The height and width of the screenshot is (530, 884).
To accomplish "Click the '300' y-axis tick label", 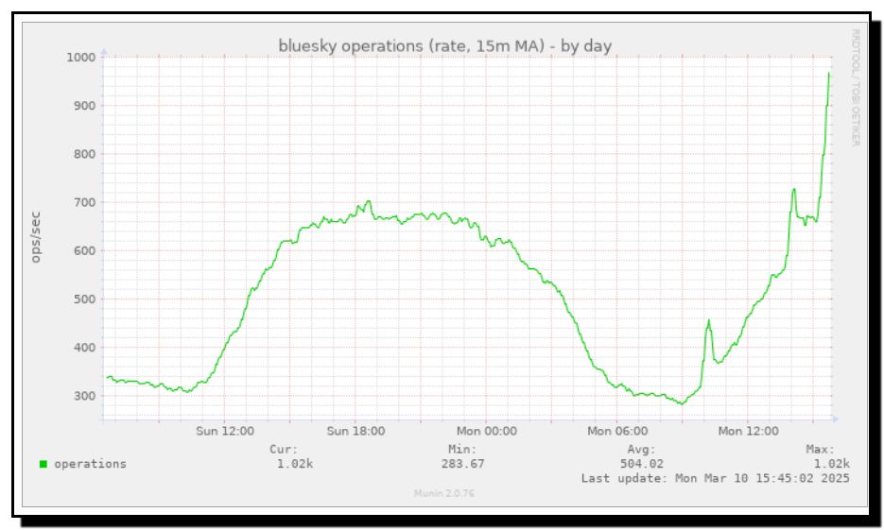I will tap(84, 397).
